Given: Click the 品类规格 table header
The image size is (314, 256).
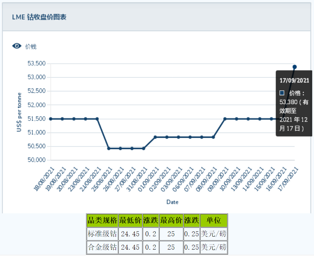Looking at the screenshot, I should click(102, 221).
